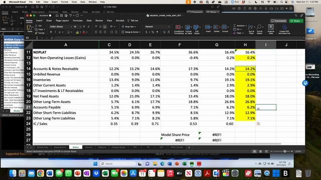Toggle Wrap Text for selected cells
The image size is (321, 180).
[x=128, y=26]
